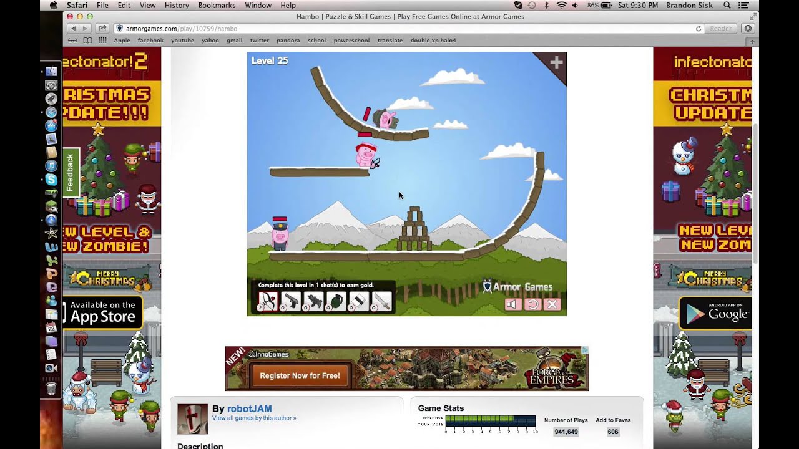The image size is (799, 449).
Task: Open the yahoo bookmark
Action: point(210,40)
